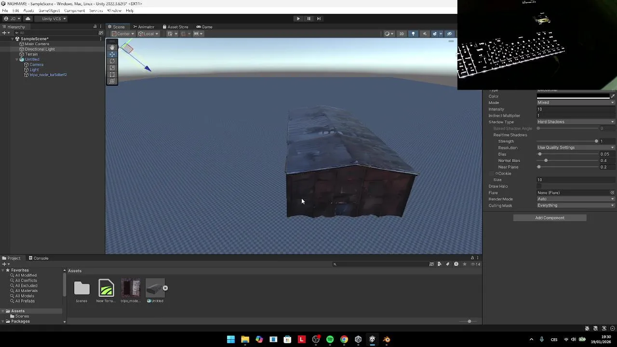Adjust the shadow Strength slider
The image size is (617, 347).
click(x=568, y=141)
